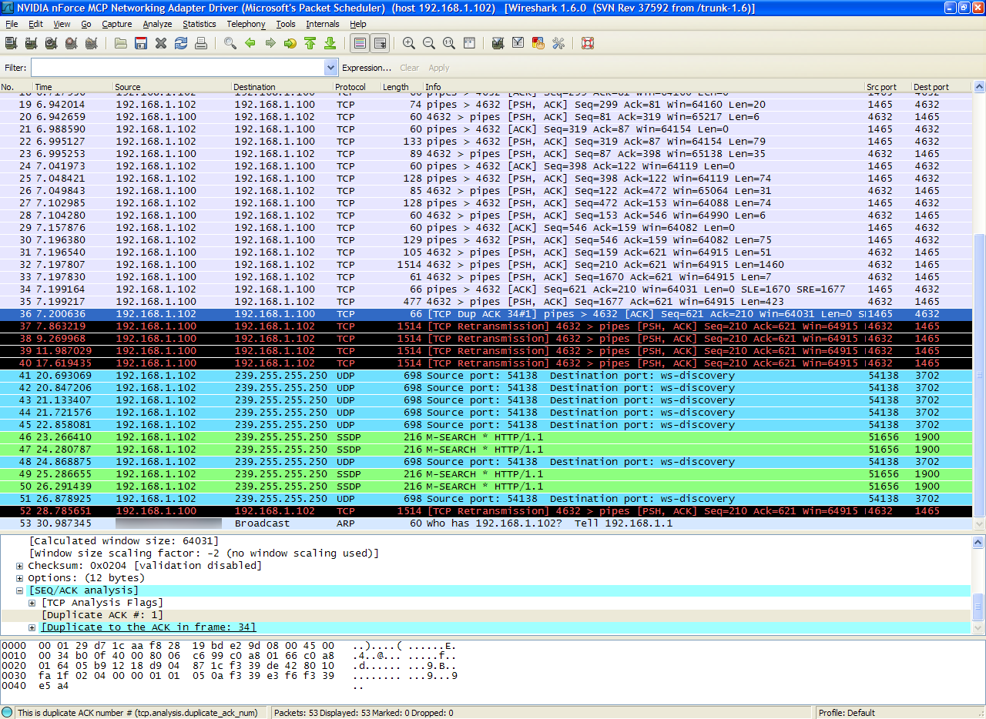Toggle packet list colorization
This screenshot has width=986, height=719.
click(360, 43)
